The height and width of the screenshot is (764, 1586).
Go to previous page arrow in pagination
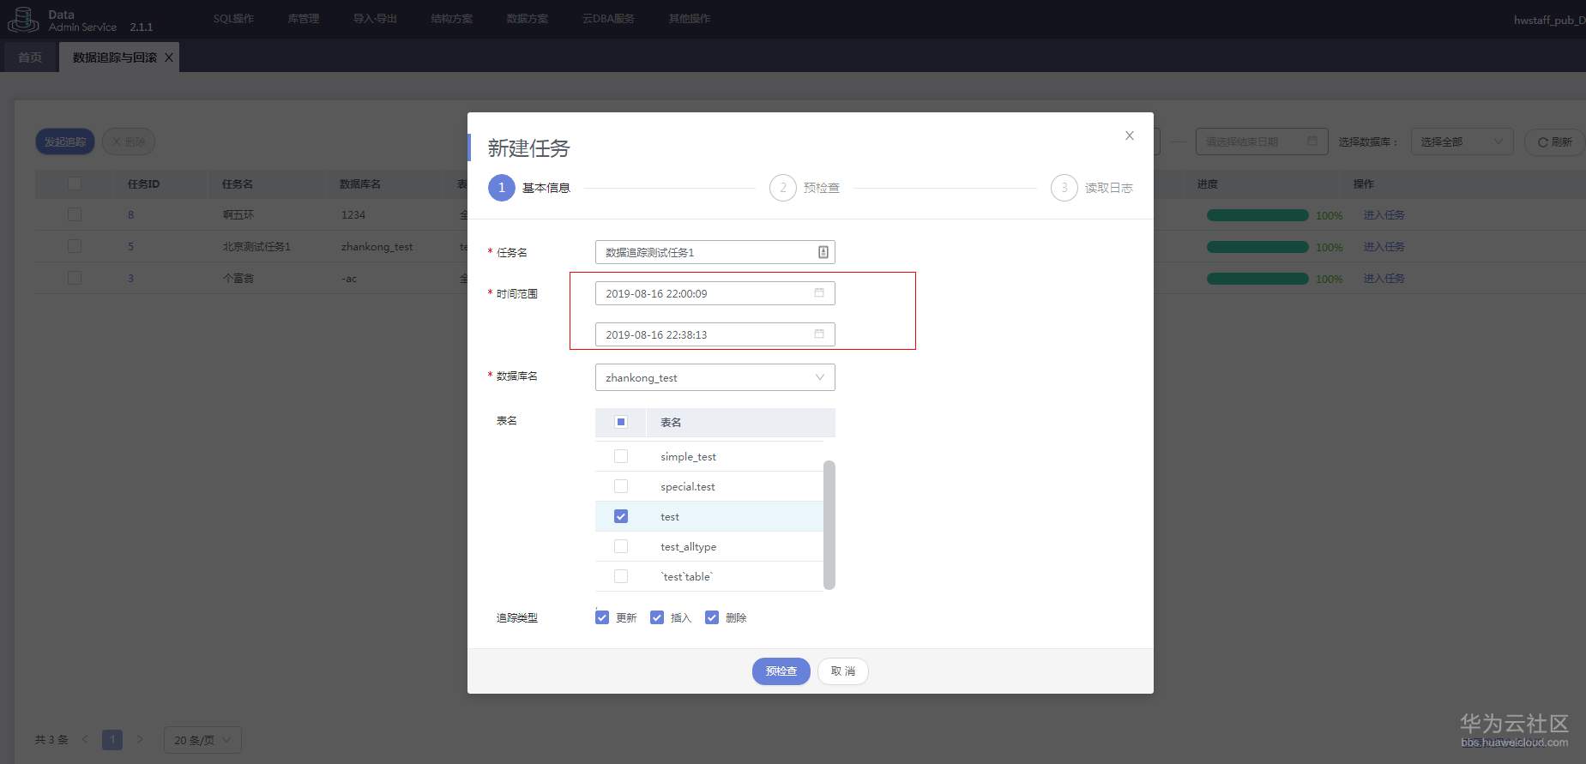pyautogui.click(x=85, y=739)
